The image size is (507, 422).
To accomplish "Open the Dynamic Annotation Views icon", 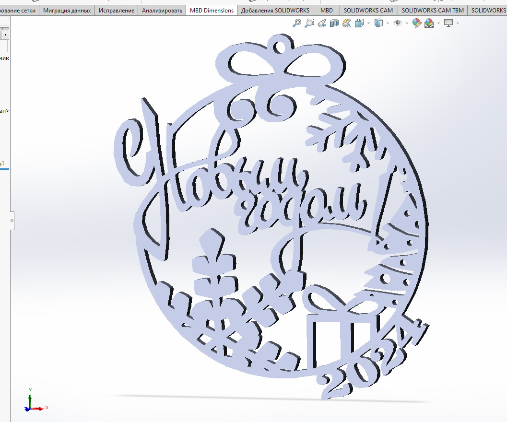I will (x=347, y=23).
